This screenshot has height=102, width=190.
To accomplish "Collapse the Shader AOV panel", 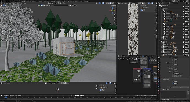I will 162,90.
